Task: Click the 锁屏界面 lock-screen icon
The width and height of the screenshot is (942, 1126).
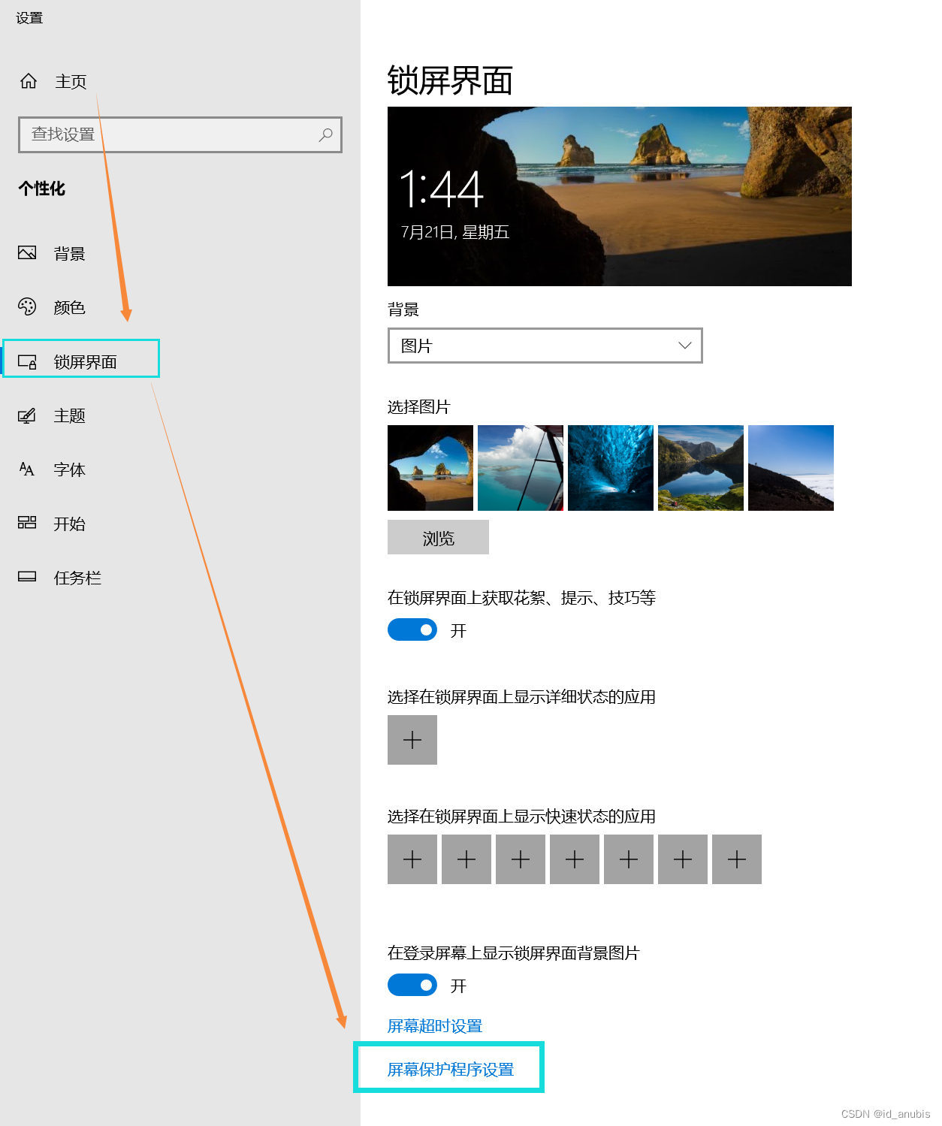Action: pyautogui.click(x=27, y=361)
